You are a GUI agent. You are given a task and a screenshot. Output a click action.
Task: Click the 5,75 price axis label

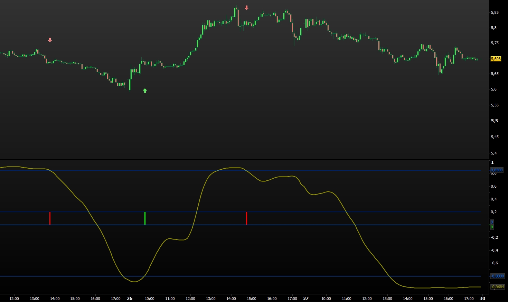point(495,43)
